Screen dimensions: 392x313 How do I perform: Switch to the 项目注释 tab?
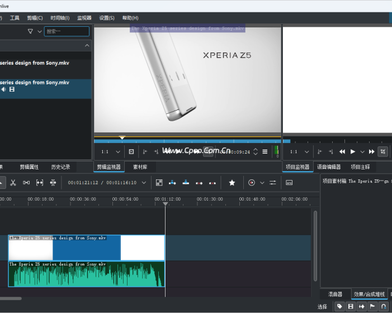(360, 167)
